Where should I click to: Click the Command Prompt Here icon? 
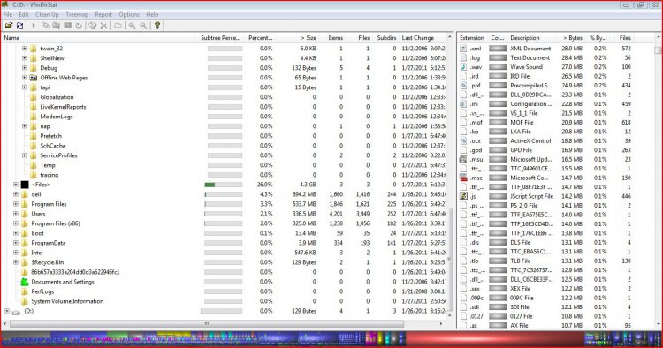click(67, 26)
